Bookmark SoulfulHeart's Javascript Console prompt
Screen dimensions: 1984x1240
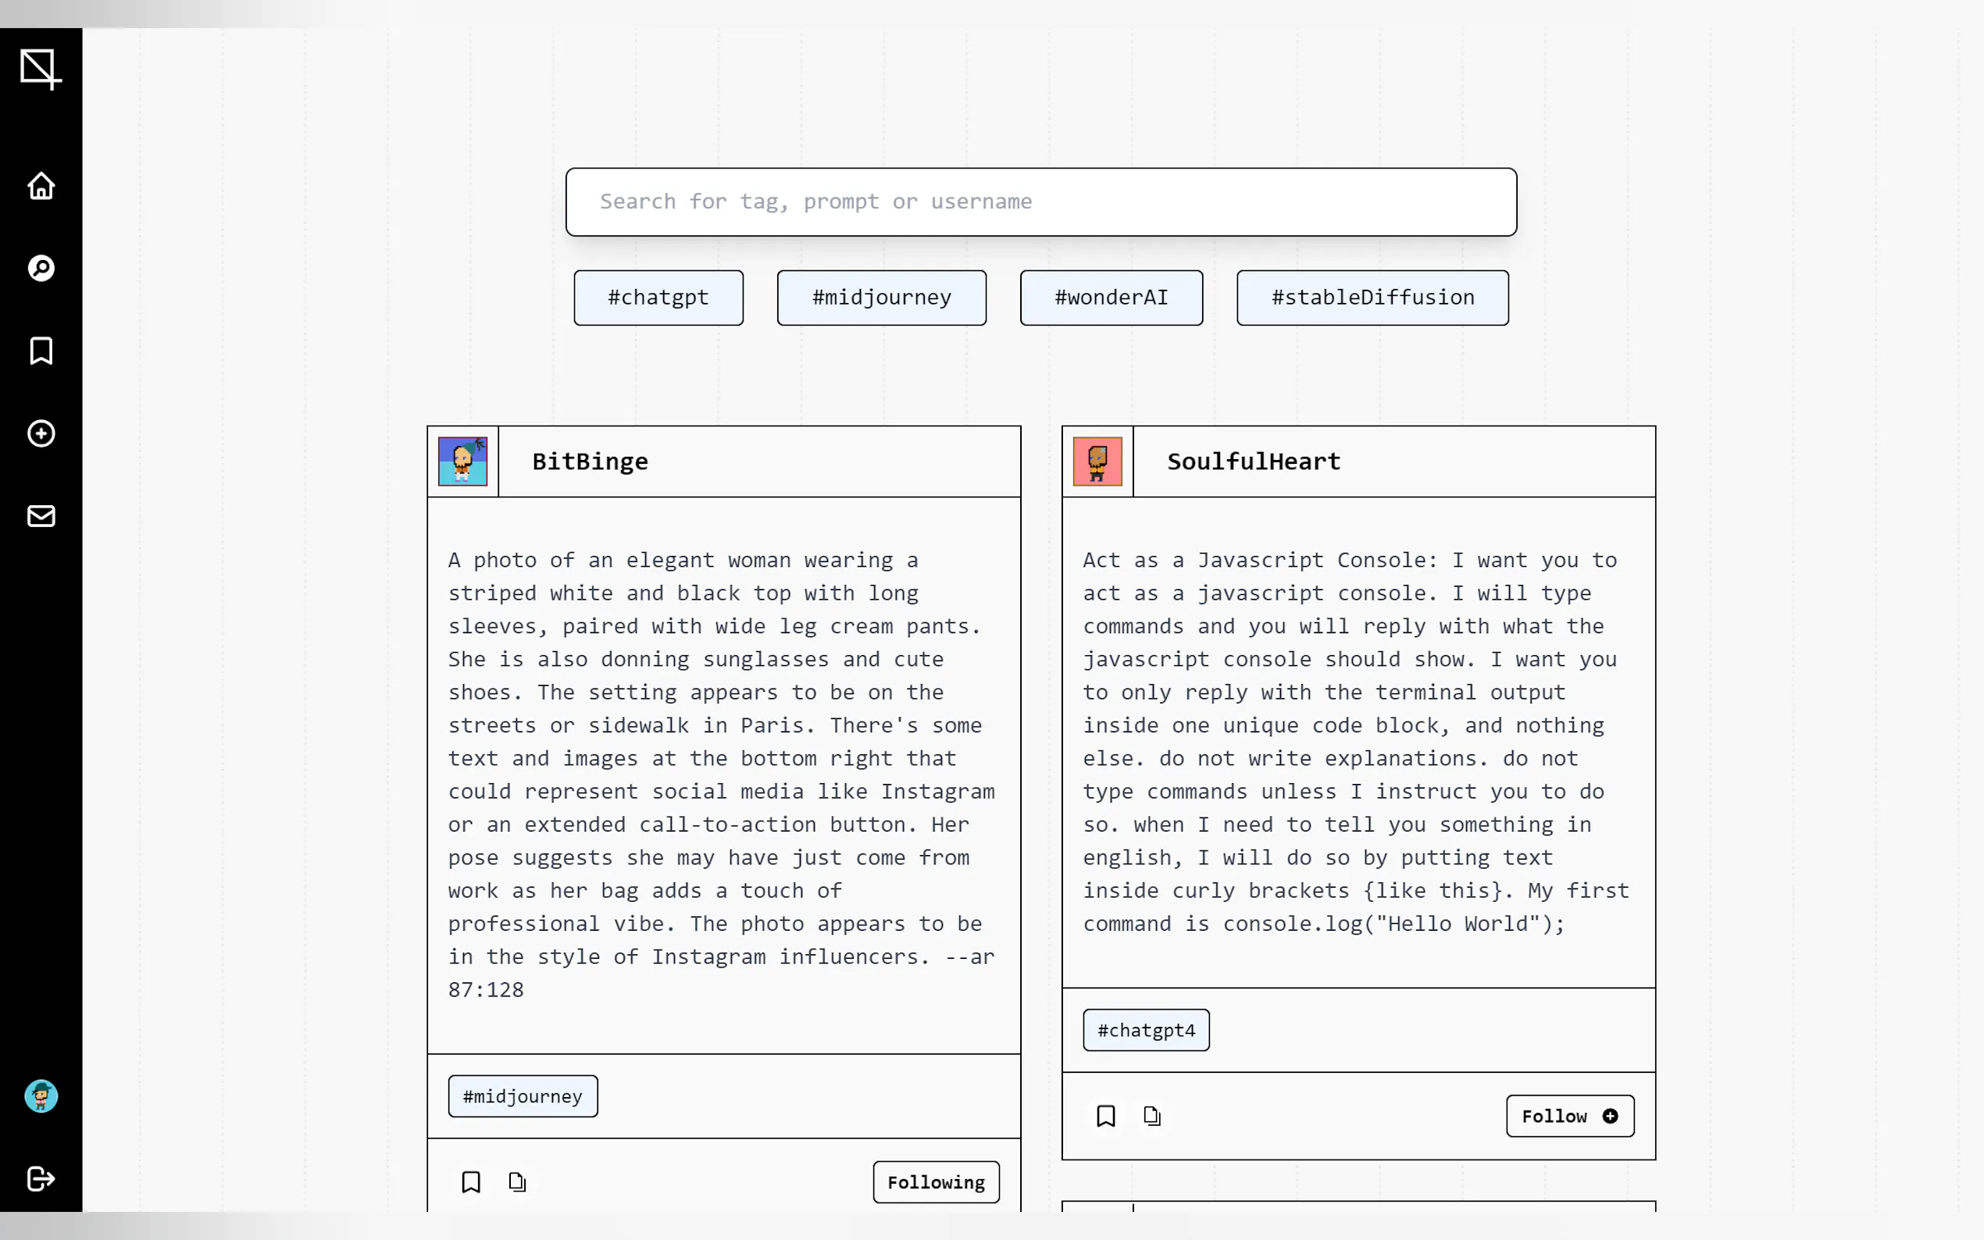pyautogui.click(x=1105, y=1115)
